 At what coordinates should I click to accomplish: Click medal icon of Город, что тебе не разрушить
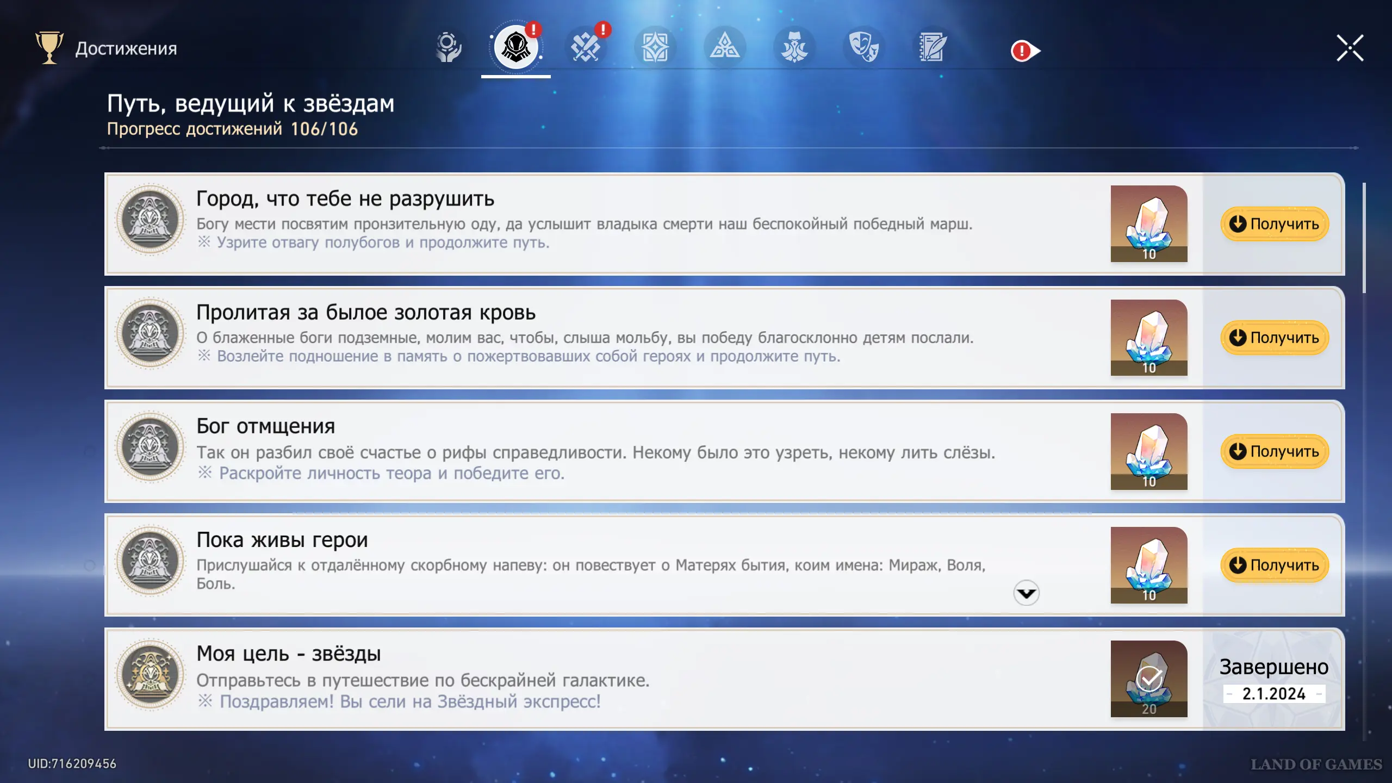151,219
